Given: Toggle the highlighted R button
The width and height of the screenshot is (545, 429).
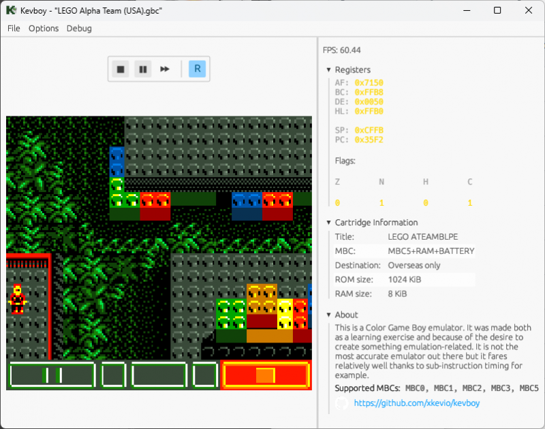Looking at the screenshot, I should 197,69.
